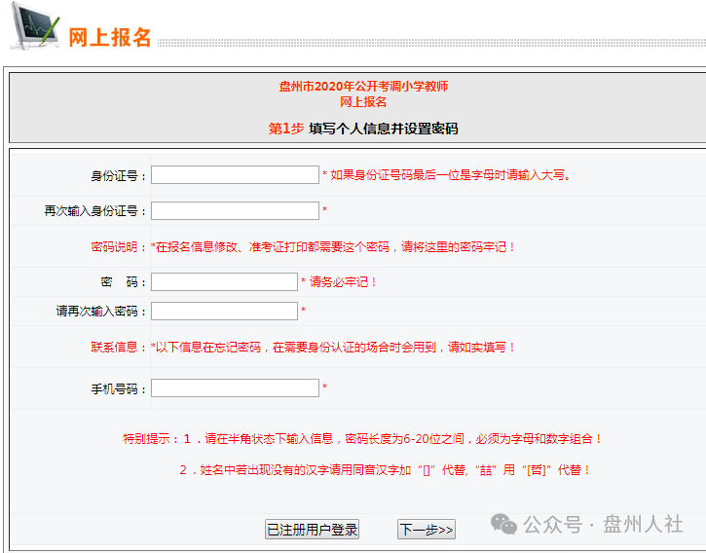This screenshot has height=553, width=706.
Task: Click the 特别提示 password length hint
Action: click(x=362, y=439)
